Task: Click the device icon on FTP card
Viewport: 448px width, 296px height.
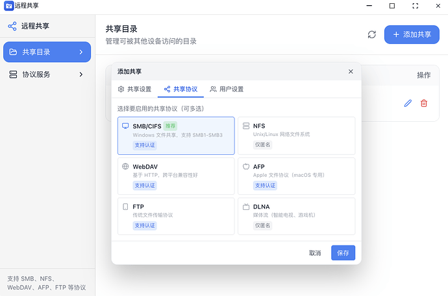Action: [x=125, y=207]
